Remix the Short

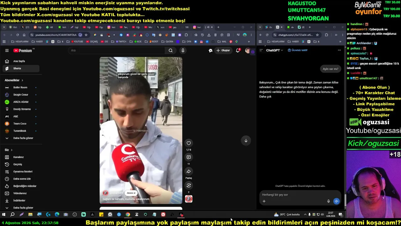[189, 186]
